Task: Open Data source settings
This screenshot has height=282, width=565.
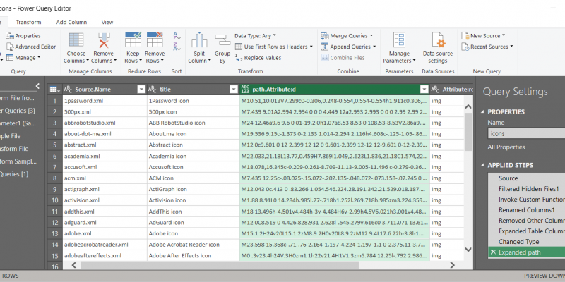Action: coord(437,48)
